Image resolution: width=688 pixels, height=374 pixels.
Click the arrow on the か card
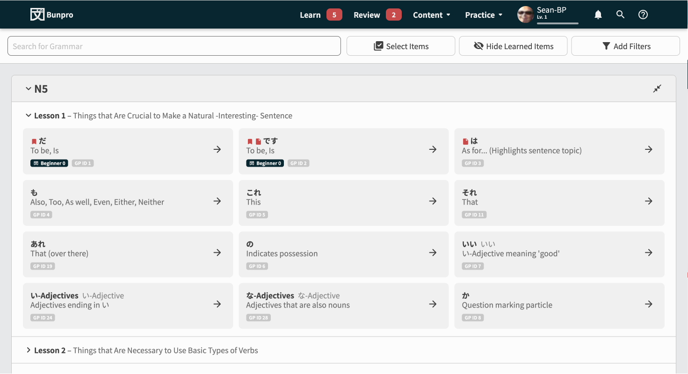(x=648, y=304)
